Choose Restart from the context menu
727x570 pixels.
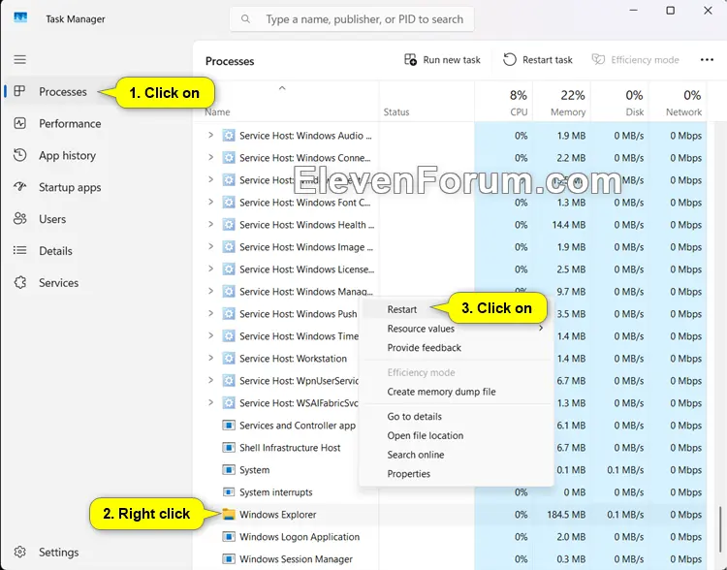[x=401, y=309]
